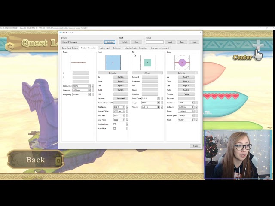This screenshot has height=206, width=275.
Task: Open Vertical Offset advanced '...' button
Action: [127, 112]
